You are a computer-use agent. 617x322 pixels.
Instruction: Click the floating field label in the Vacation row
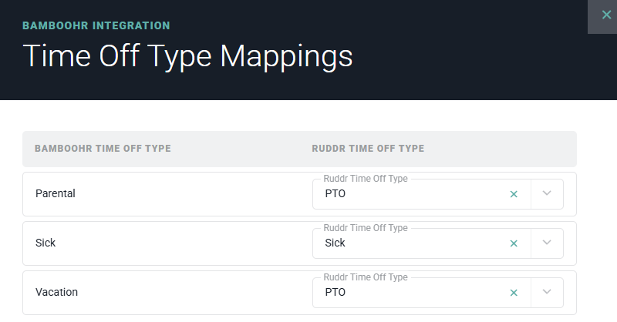coord(365,277)
